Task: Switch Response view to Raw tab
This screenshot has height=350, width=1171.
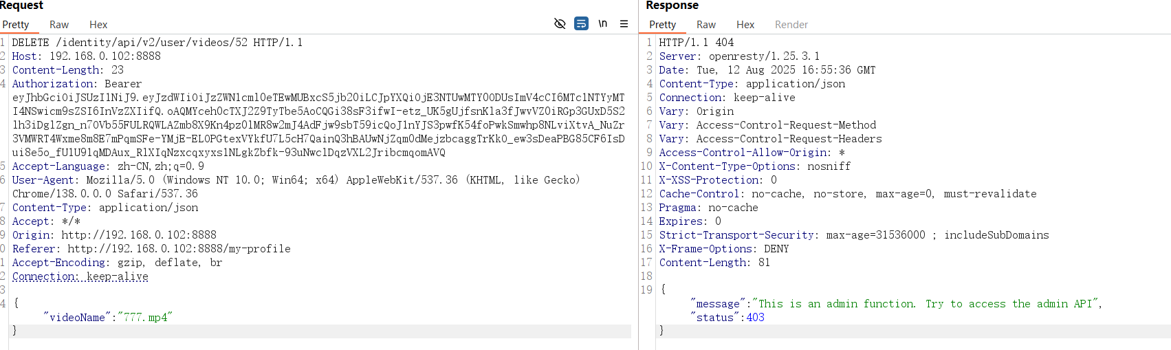Action: click(x=706, y=25)
